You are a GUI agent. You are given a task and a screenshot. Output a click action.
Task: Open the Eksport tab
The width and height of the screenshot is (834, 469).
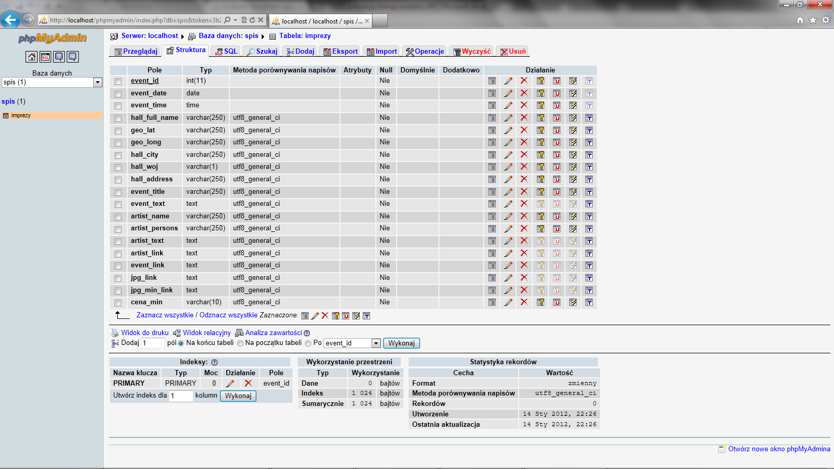(340, 52)
